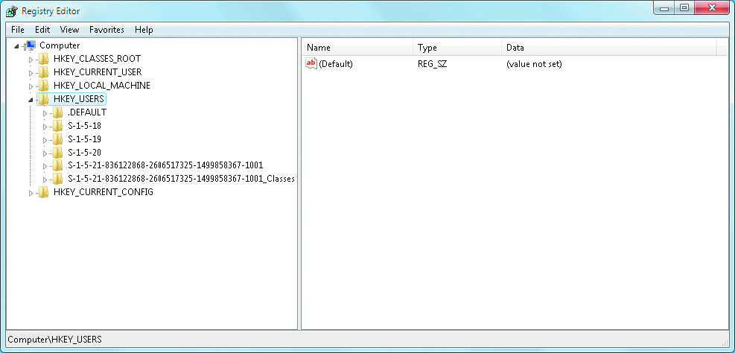Select the Computer label in tree
This screenshot has height=353, width=735.
(x=60, y=45)
